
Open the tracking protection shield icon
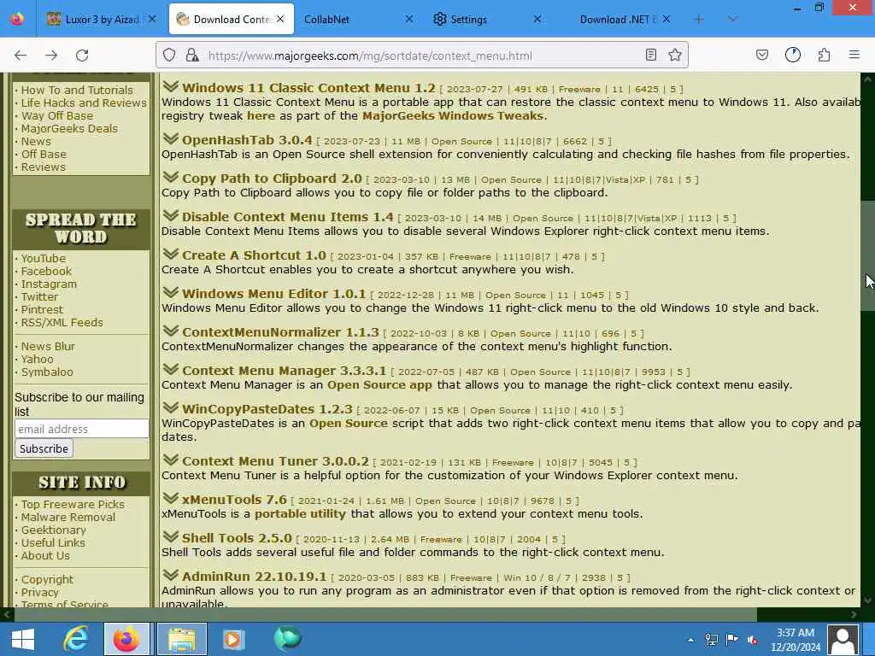(x=170, y=55)
